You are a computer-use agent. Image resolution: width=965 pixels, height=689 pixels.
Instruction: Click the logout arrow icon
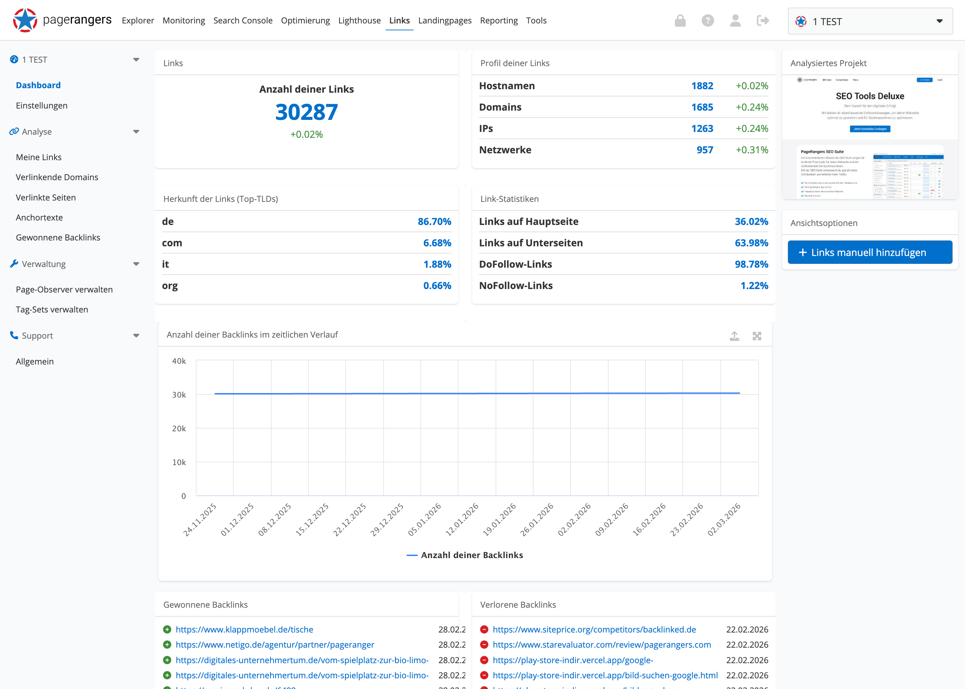coord(763,20)
